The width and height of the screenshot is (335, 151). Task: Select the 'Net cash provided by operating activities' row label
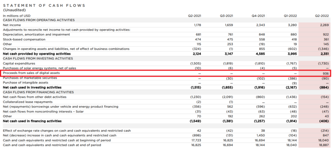[37, 54]
